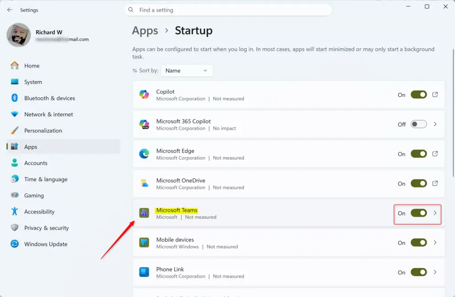The width and height of the screenshot is (455, 297).
Task: Click the Microsoft 365 Copilot app icon
Action: tap(144, 124)
